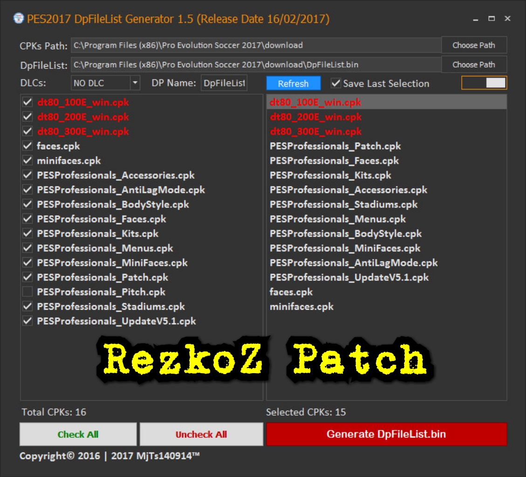Screen dimensions: 526x477
Task: Click the Selected CPKs: 15 label
Action: click(x=306, y=412)
